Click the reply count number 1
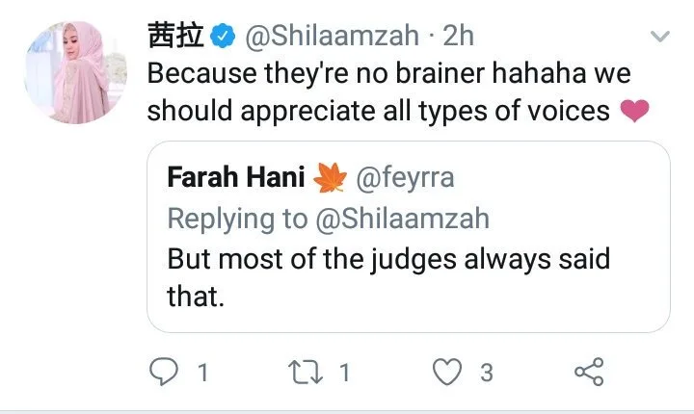The image size is (694, 414). [x=202, y=372]
